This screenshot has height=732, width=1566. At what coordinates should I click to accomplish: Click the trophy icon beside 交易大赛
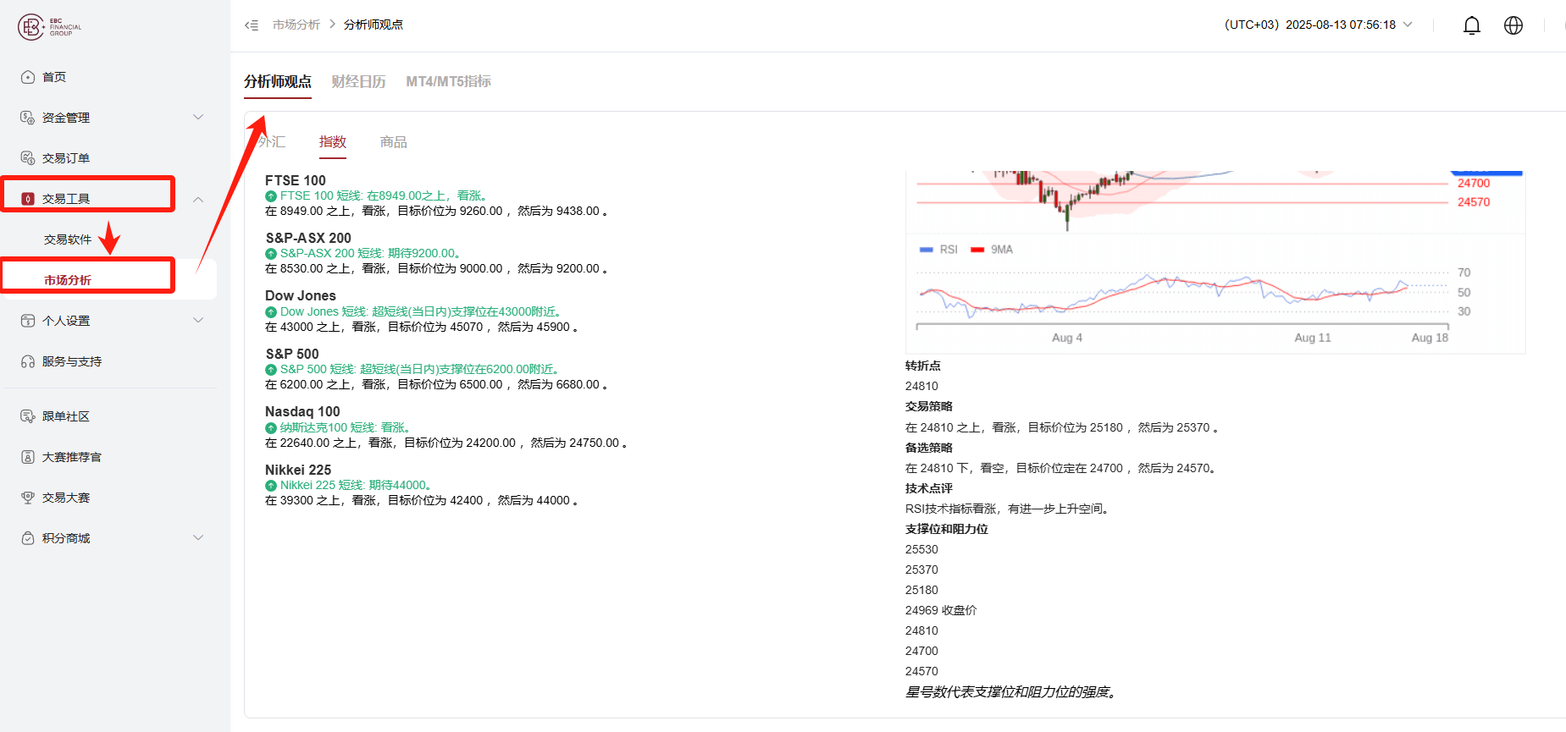28,498
